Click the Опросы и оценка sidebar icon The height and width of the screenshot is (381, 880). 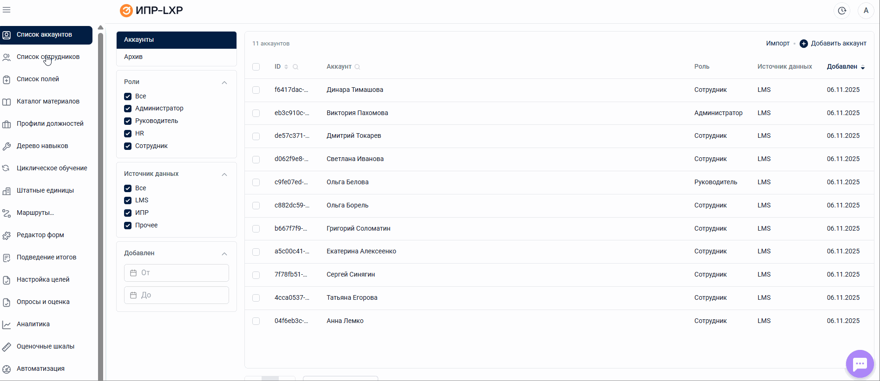(7, 302)
